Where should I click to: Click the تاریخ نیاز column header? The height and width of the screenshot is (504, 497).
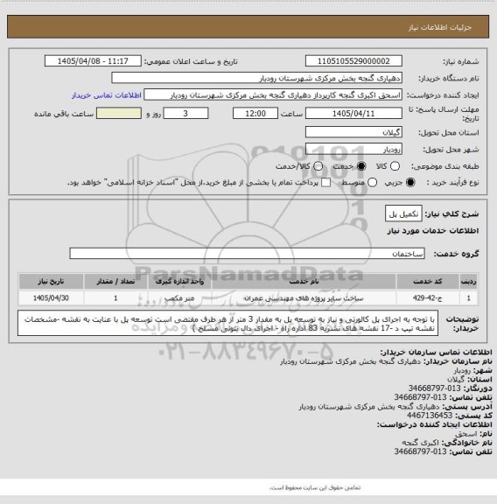51,282
